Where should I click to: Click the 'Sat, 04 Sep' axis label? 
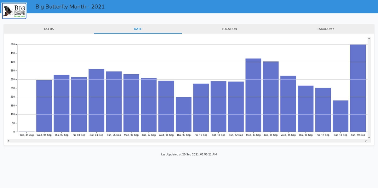[x=96, y=135]
